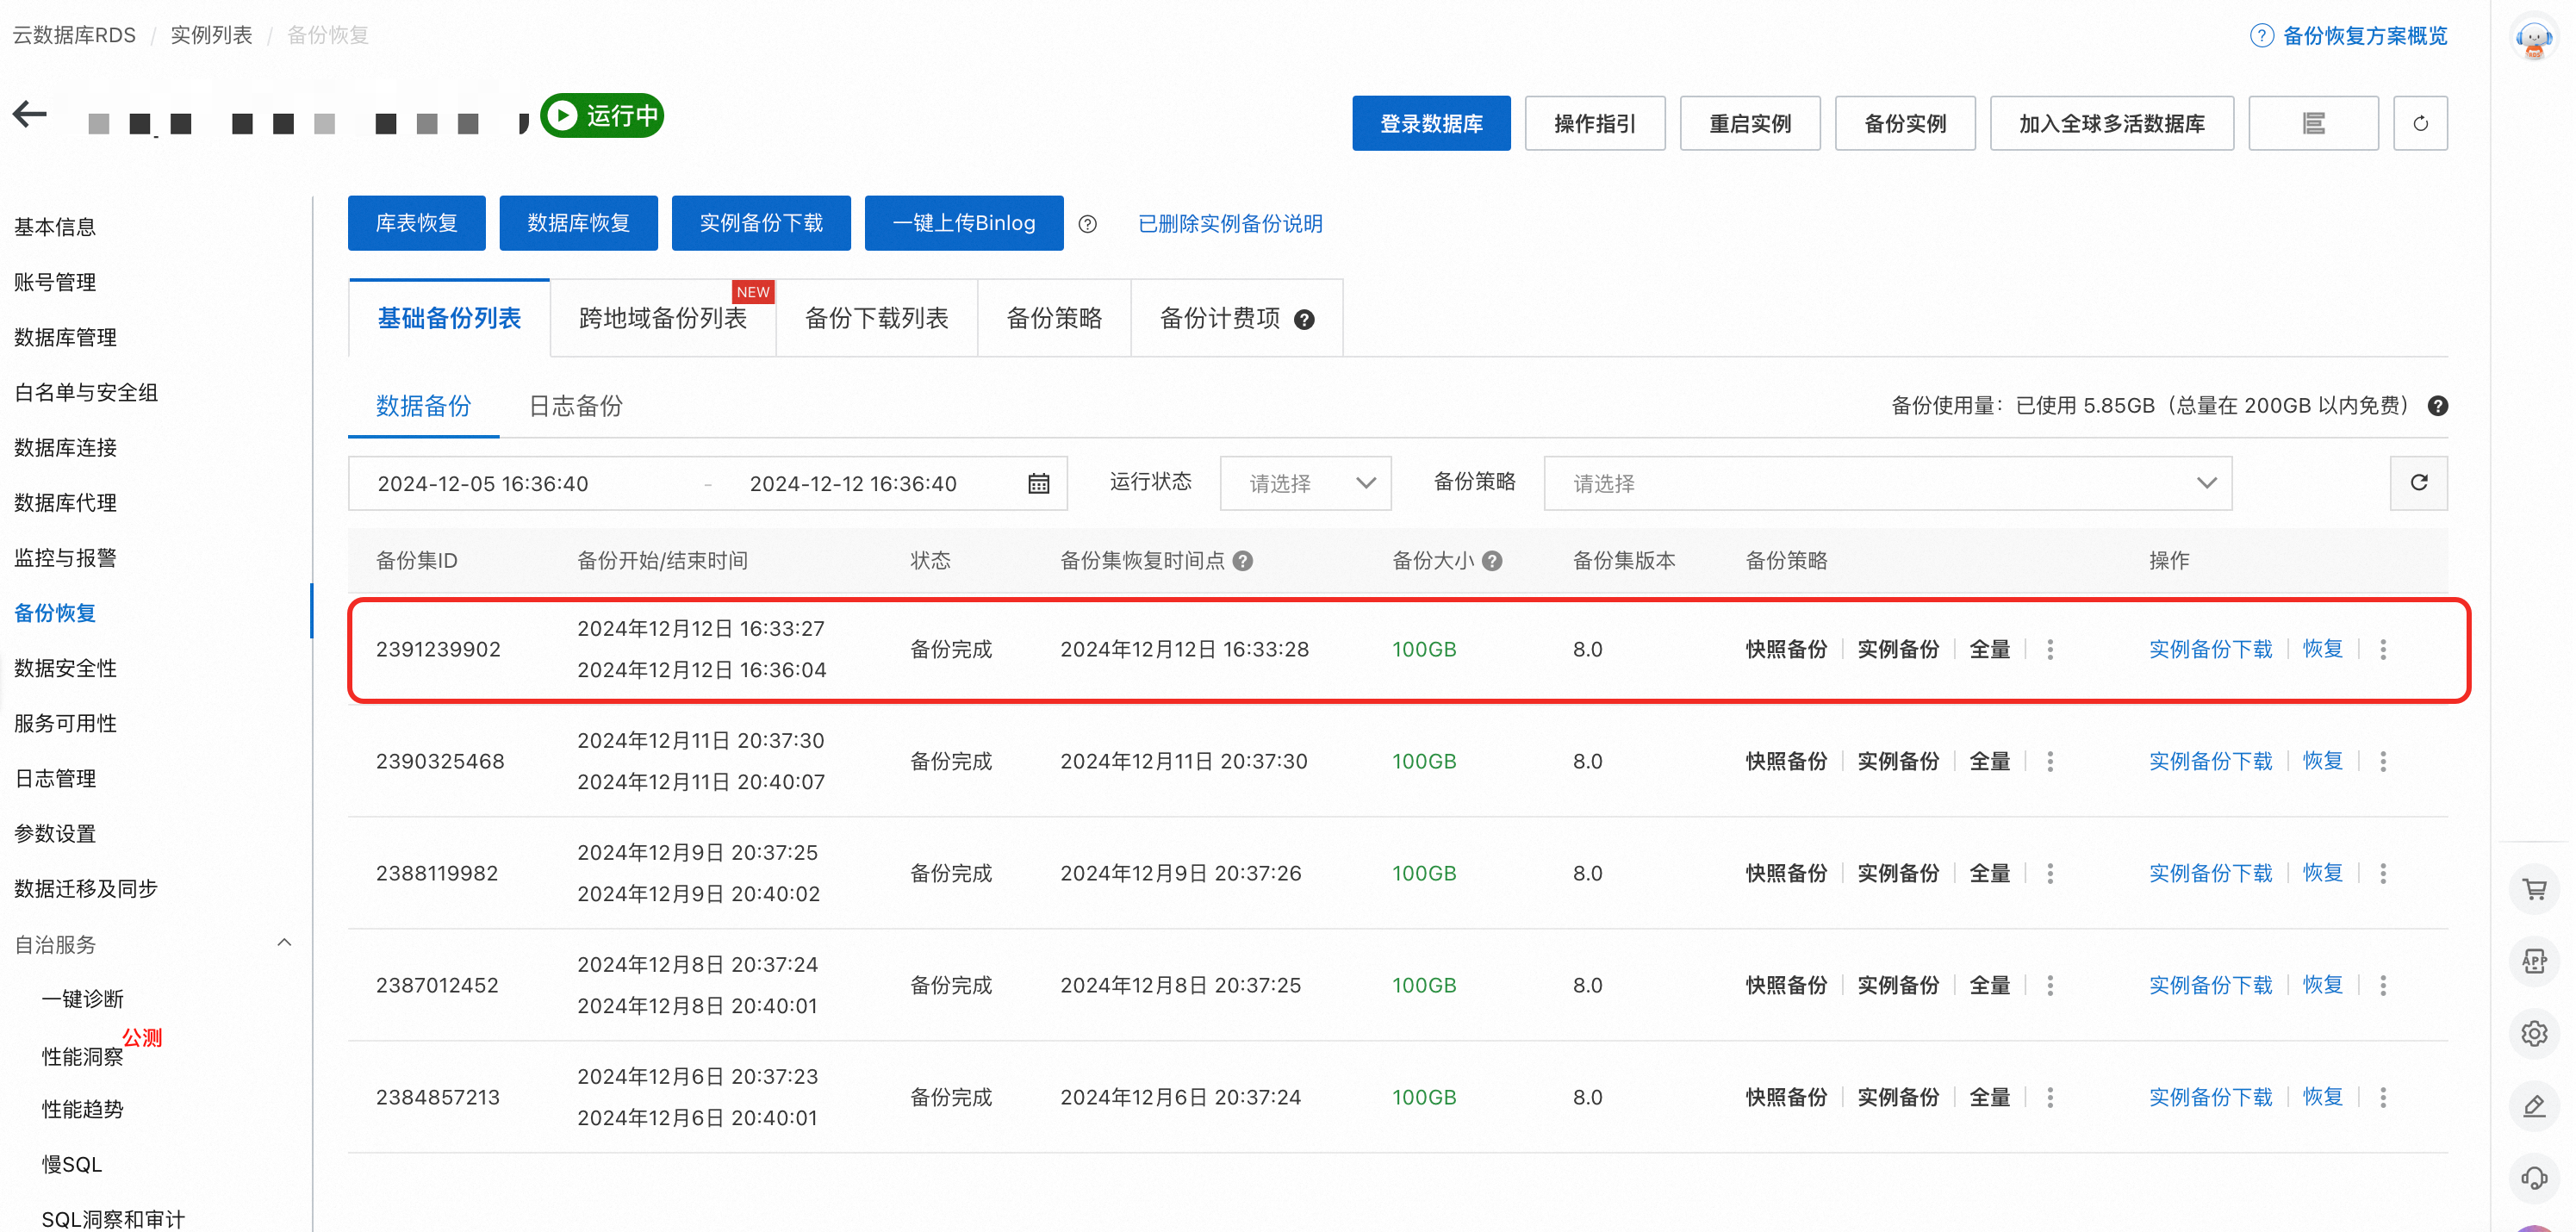Click the 数据库恢复 button

click(x=578, y=223)
